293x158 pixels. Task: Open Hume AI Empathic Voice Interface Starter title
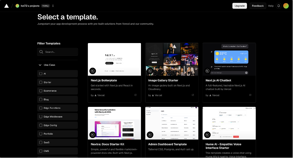pyautogui.click(x=223, y=146)
